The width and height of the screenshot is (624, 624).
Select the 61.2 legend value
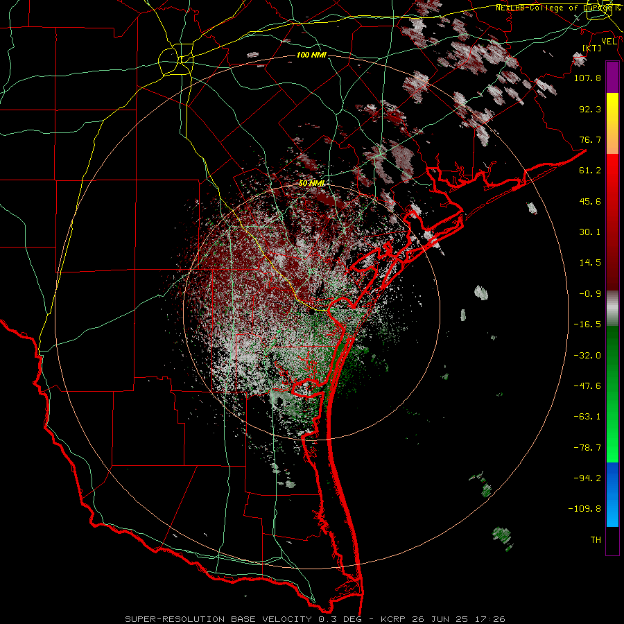(x=590, y=171)
